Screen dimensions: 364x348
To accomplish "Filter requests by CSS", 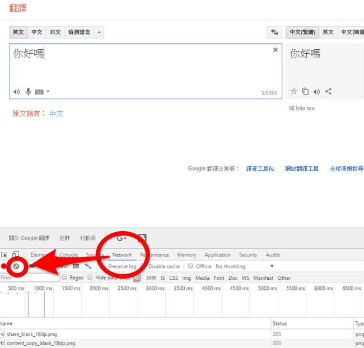I will tap(174, 278).
